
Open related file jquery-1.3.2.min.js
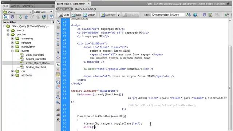pyautogui.click(x=86, y=9)
